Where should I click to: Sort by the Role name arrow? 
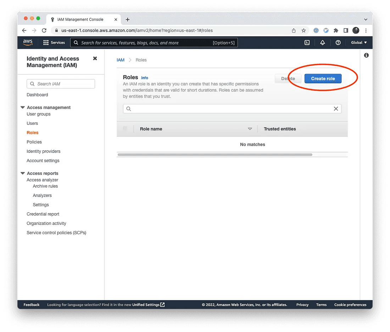[250, 129]
